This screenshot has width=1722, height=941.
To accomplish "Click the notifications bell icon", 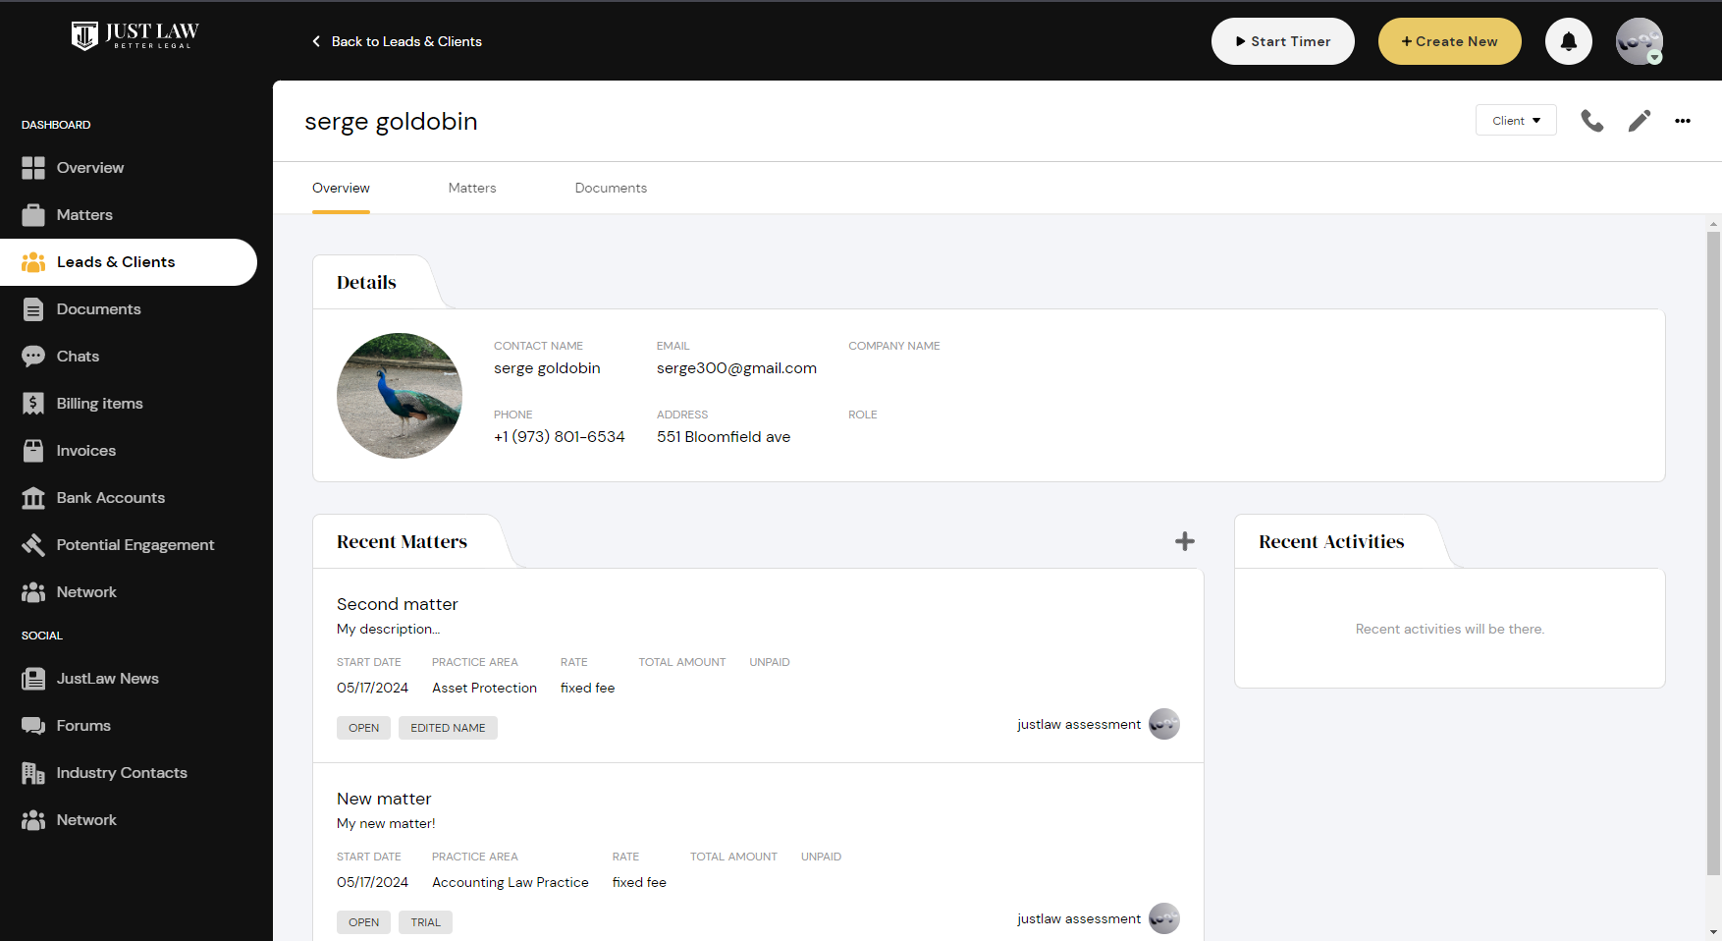I will (1569, 41).
